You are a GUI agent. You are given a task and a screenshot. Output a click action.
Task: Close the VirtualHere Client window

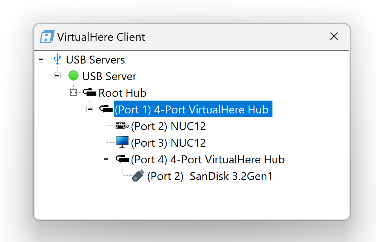334,36
